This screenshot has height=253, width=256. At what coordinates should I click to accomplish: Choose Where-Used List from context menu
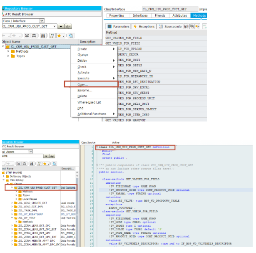click(94, 102)
